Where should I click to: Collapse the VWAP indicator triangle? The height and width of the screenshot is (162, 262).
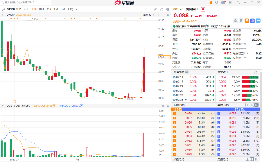(x=3, y=15)
